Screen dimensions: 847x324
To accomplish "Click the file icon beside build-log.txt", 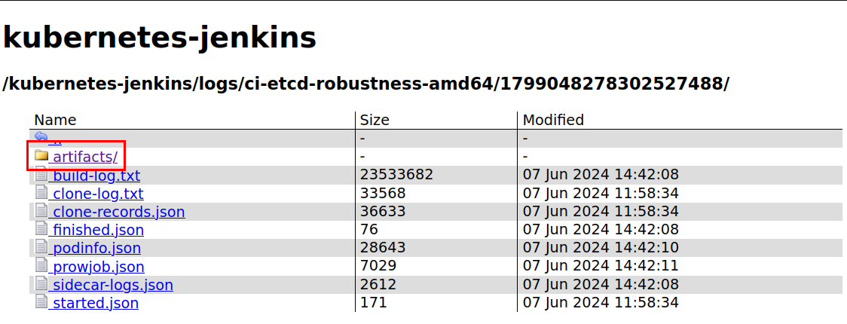I will pyautogui.click(x=41, y=175).
